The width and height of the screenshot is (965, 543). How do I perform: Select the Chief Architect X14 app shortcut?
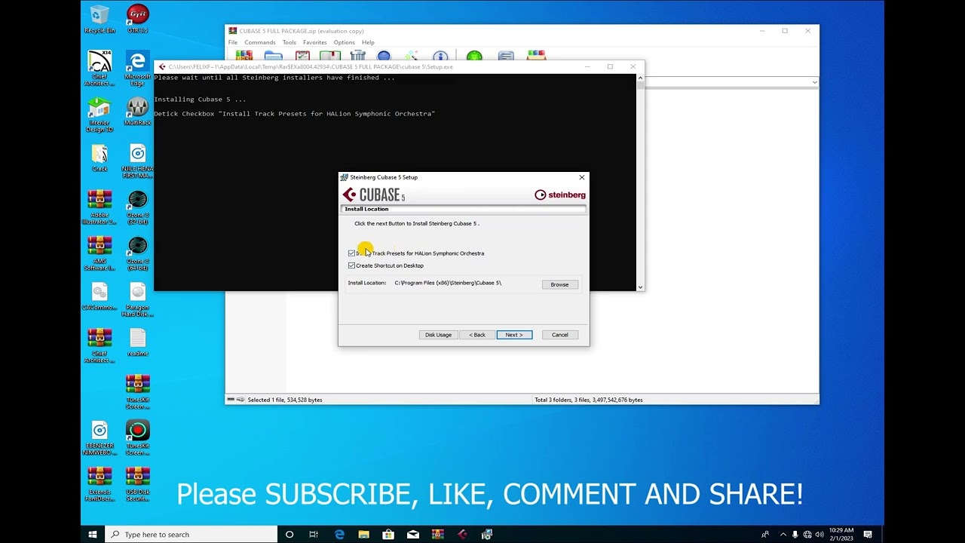point(100,69)
